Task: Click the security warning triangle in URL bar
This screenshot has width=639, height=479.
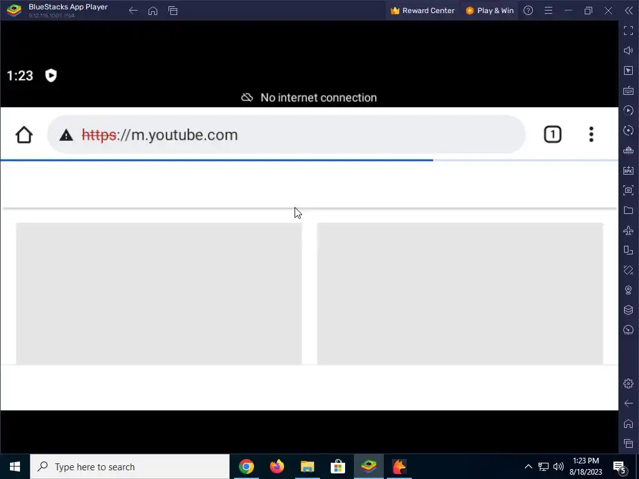Action: 66,135
